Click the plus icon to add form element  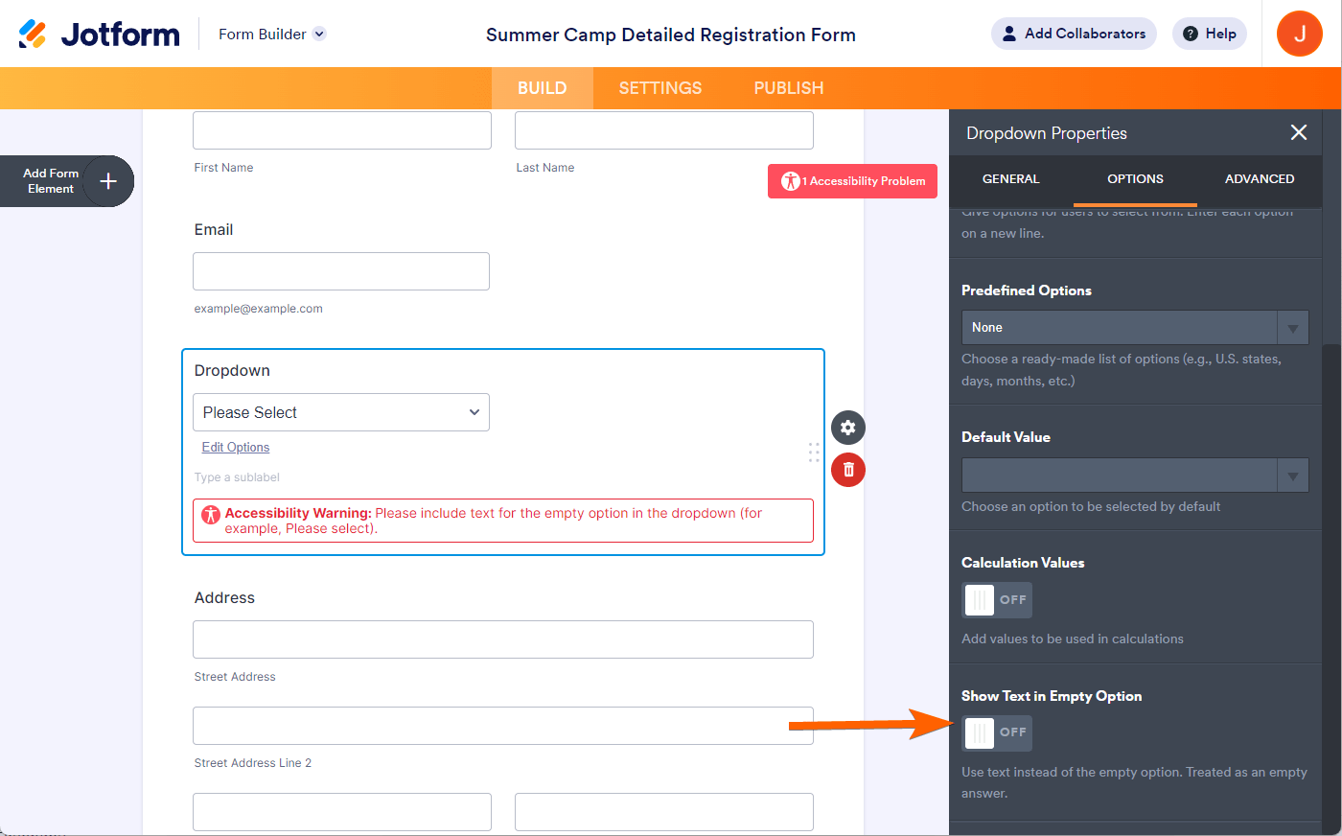(108, 181)
